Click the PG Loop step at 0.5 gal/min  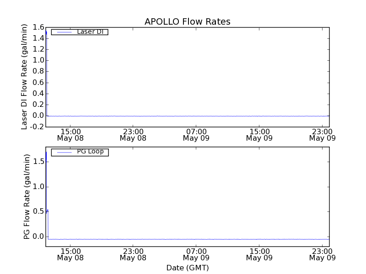tap(48, 211)
